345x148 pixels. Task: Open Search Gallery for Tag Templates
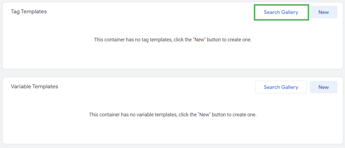(281, 12)
